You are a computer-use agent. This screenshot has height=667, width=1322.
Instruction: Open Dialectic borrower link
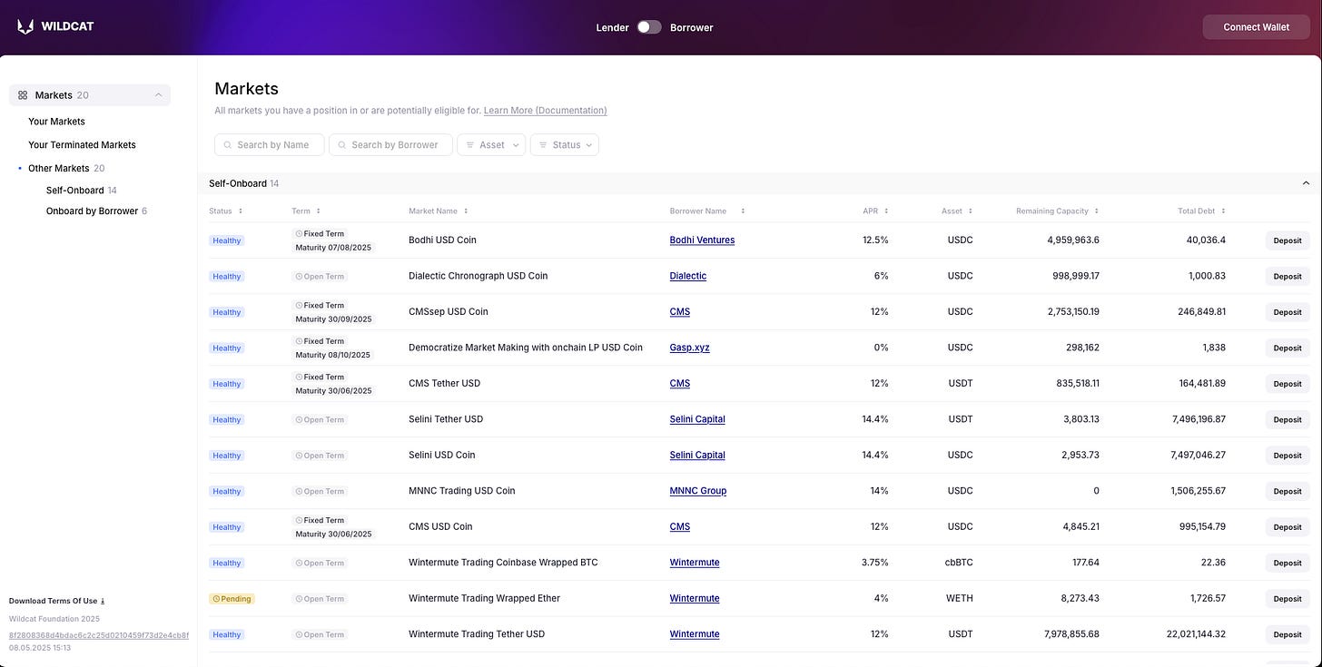tap(688, 276)
